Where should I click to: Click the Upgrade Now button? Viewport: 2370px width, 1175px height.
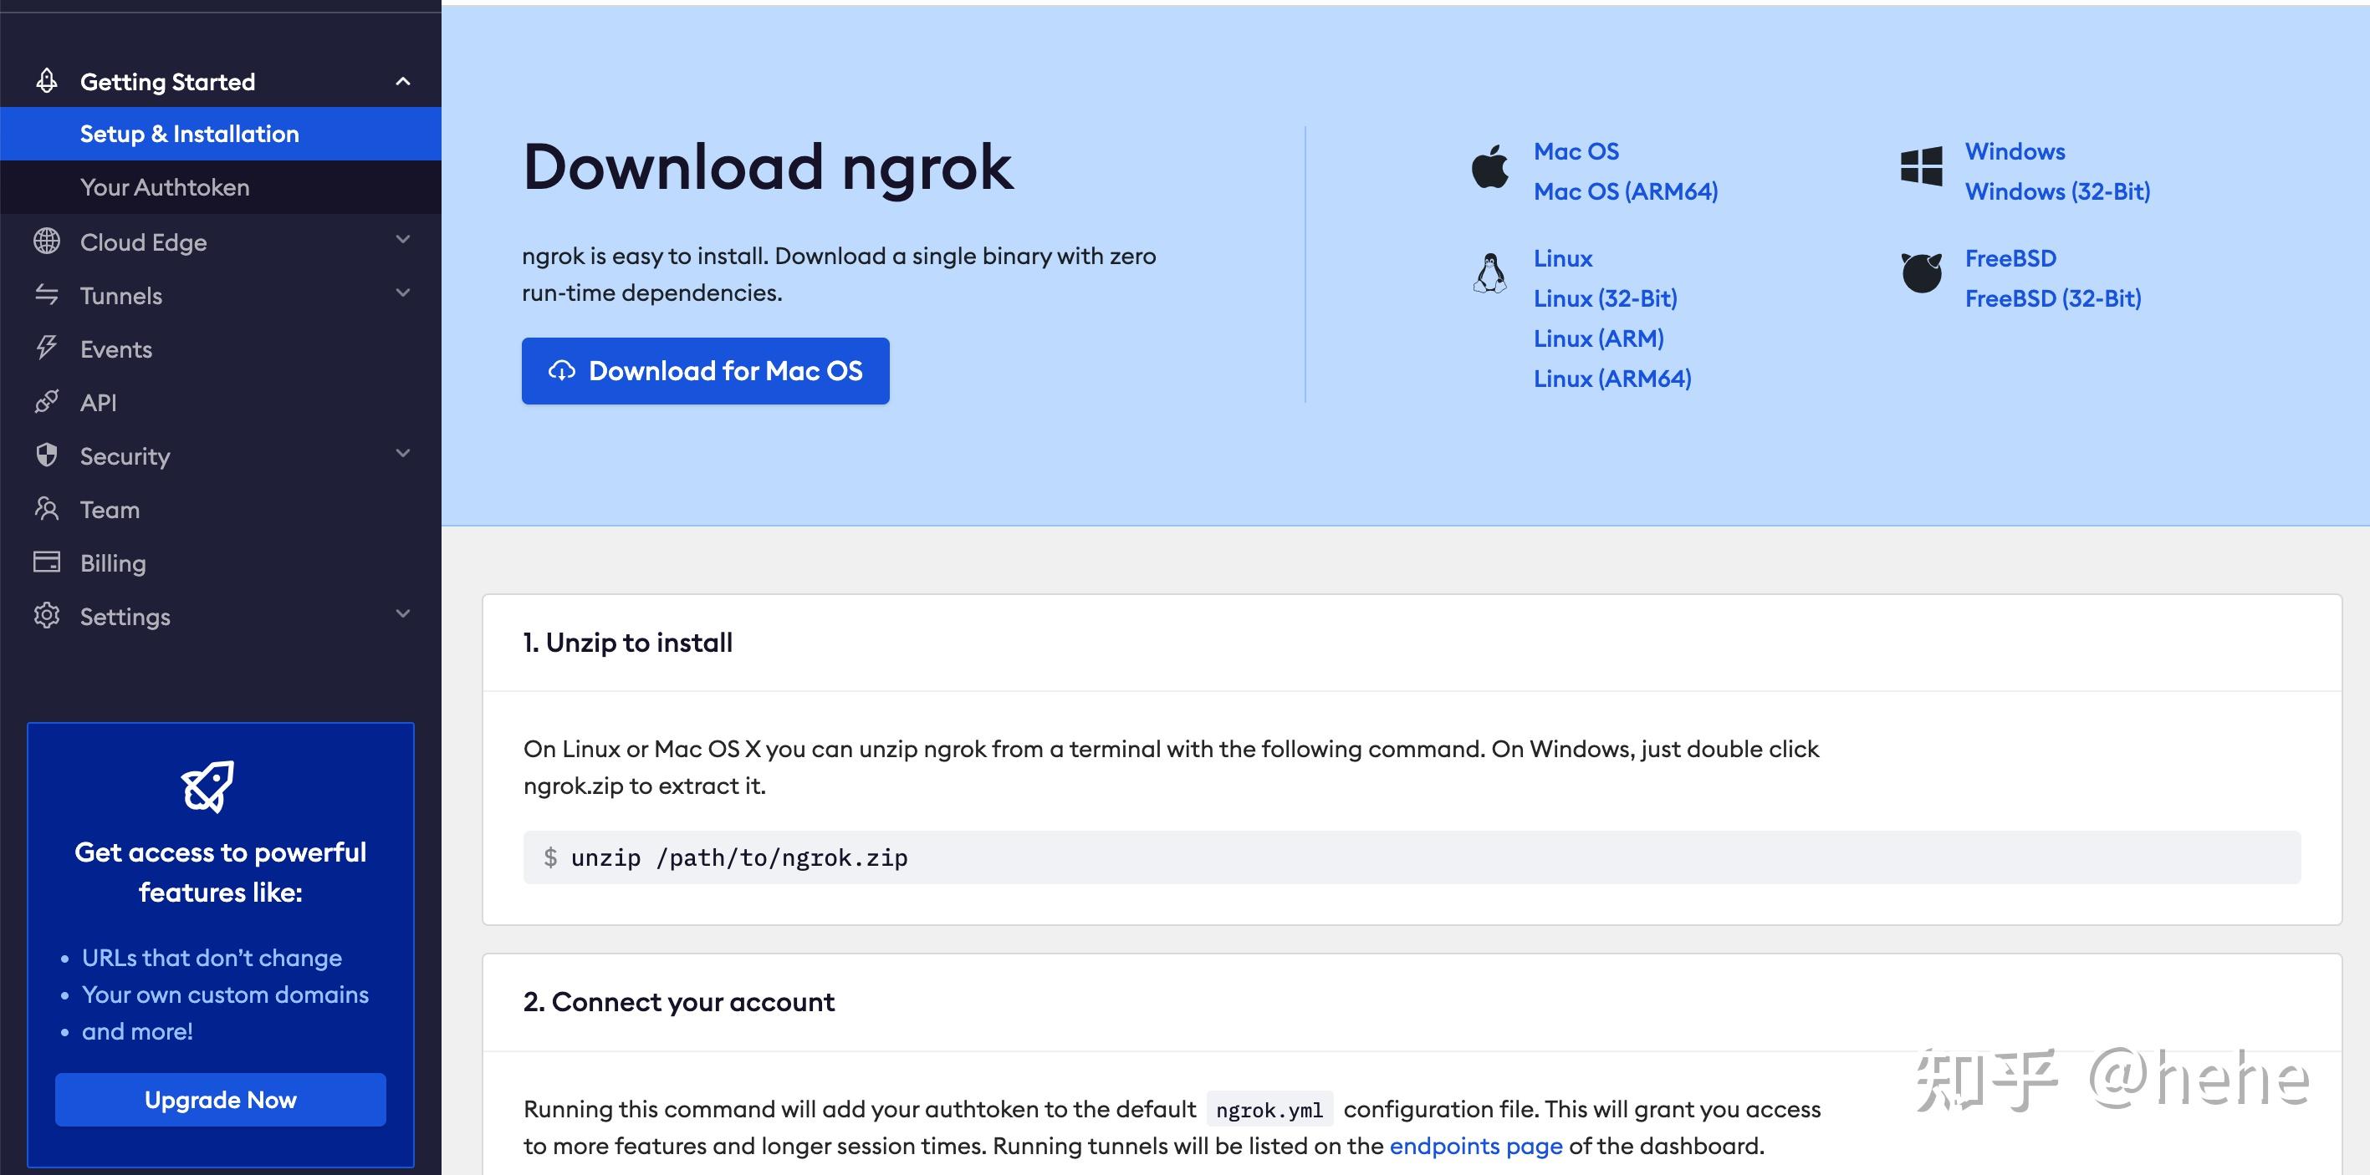click(221, 1100)
